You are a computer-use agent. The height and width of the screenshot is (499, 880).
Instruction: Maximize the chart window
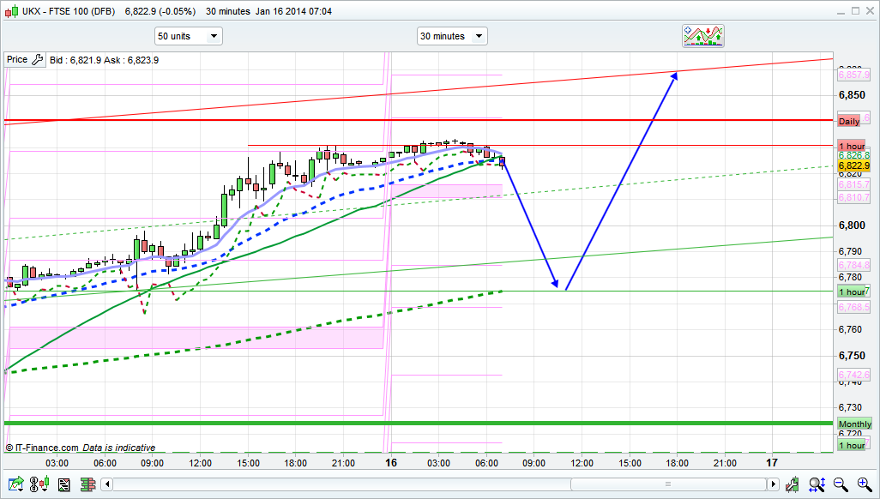click(x=847, y=12)
